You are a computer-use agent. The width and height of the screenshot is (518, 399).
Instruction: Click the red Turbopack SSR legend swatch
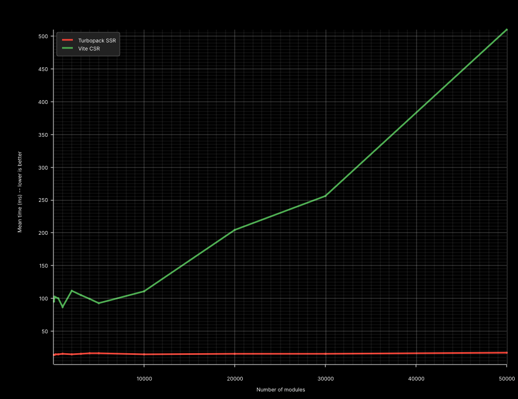pos(67,40)
